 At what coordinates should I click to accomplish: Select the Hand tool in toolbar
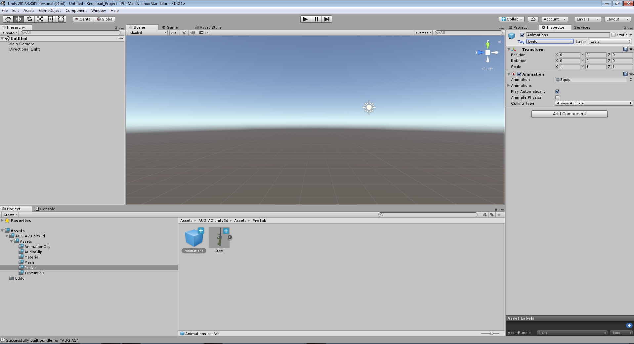(x=8, y=19)
